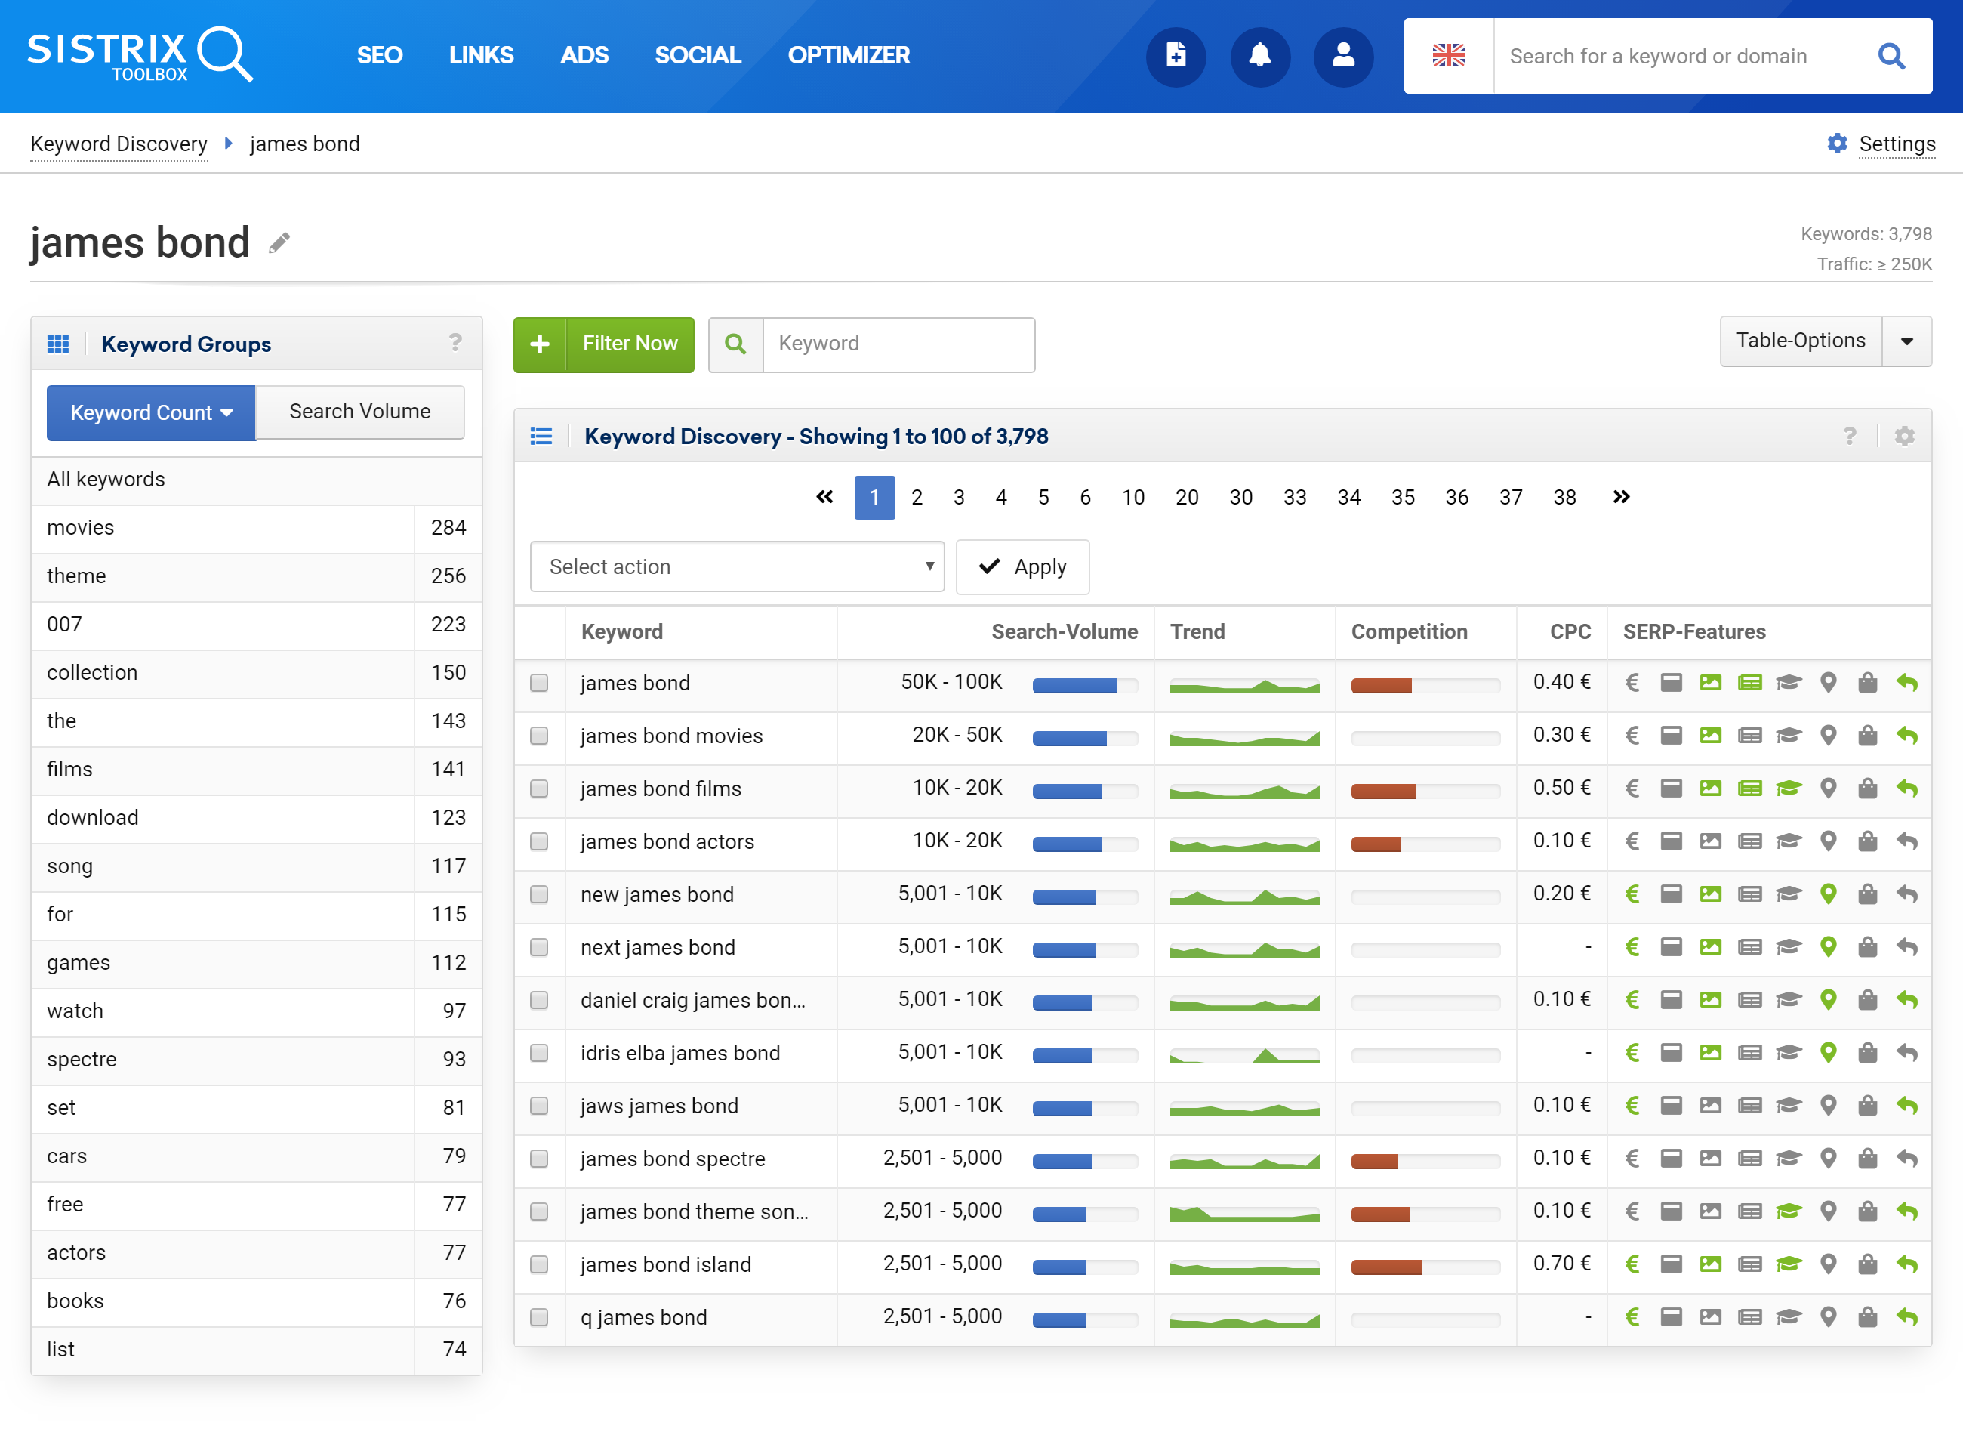Open the SOCIAL navigation menu
The width and height of the screenshot is (1963, 1429).
click(698, 55)
